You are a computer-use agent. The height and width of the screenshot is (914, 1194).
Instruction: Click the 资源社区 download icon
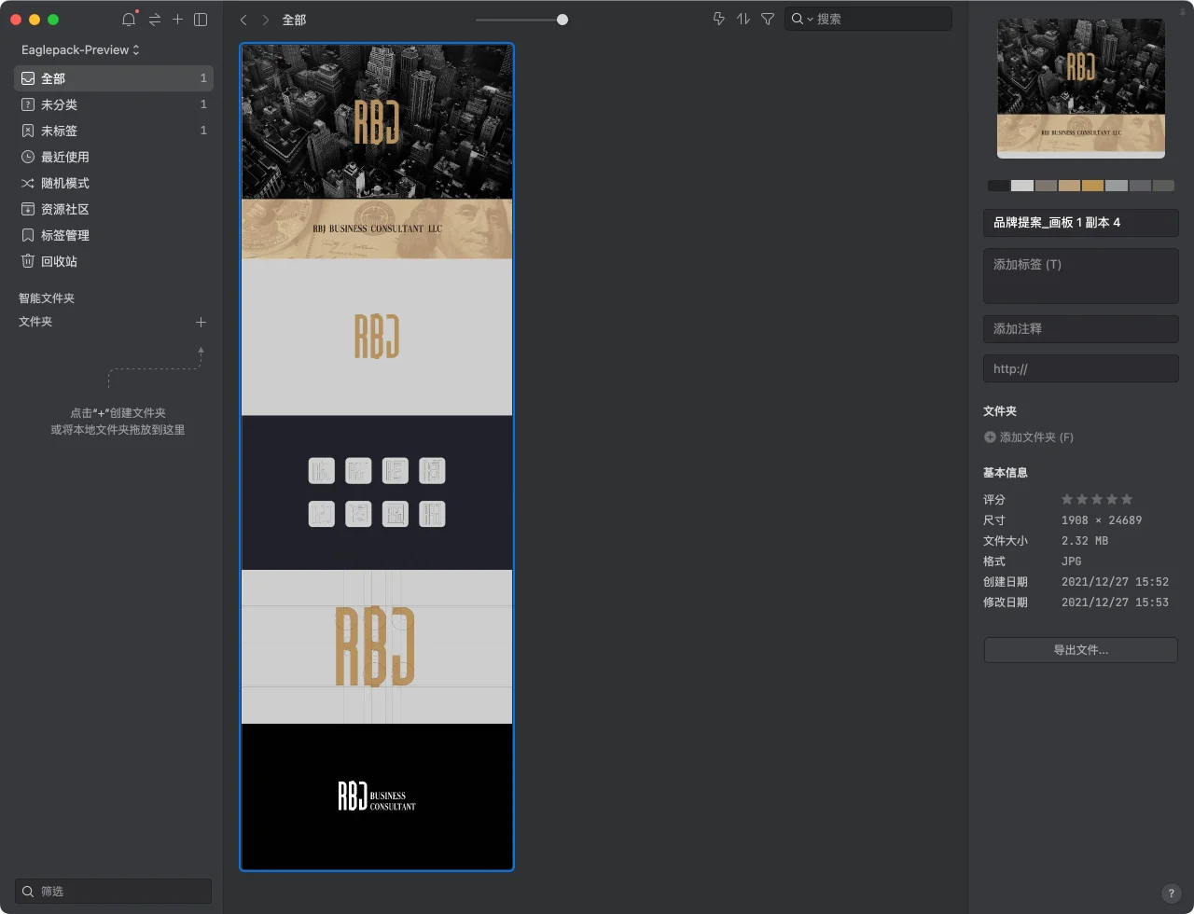coord(28,209)
